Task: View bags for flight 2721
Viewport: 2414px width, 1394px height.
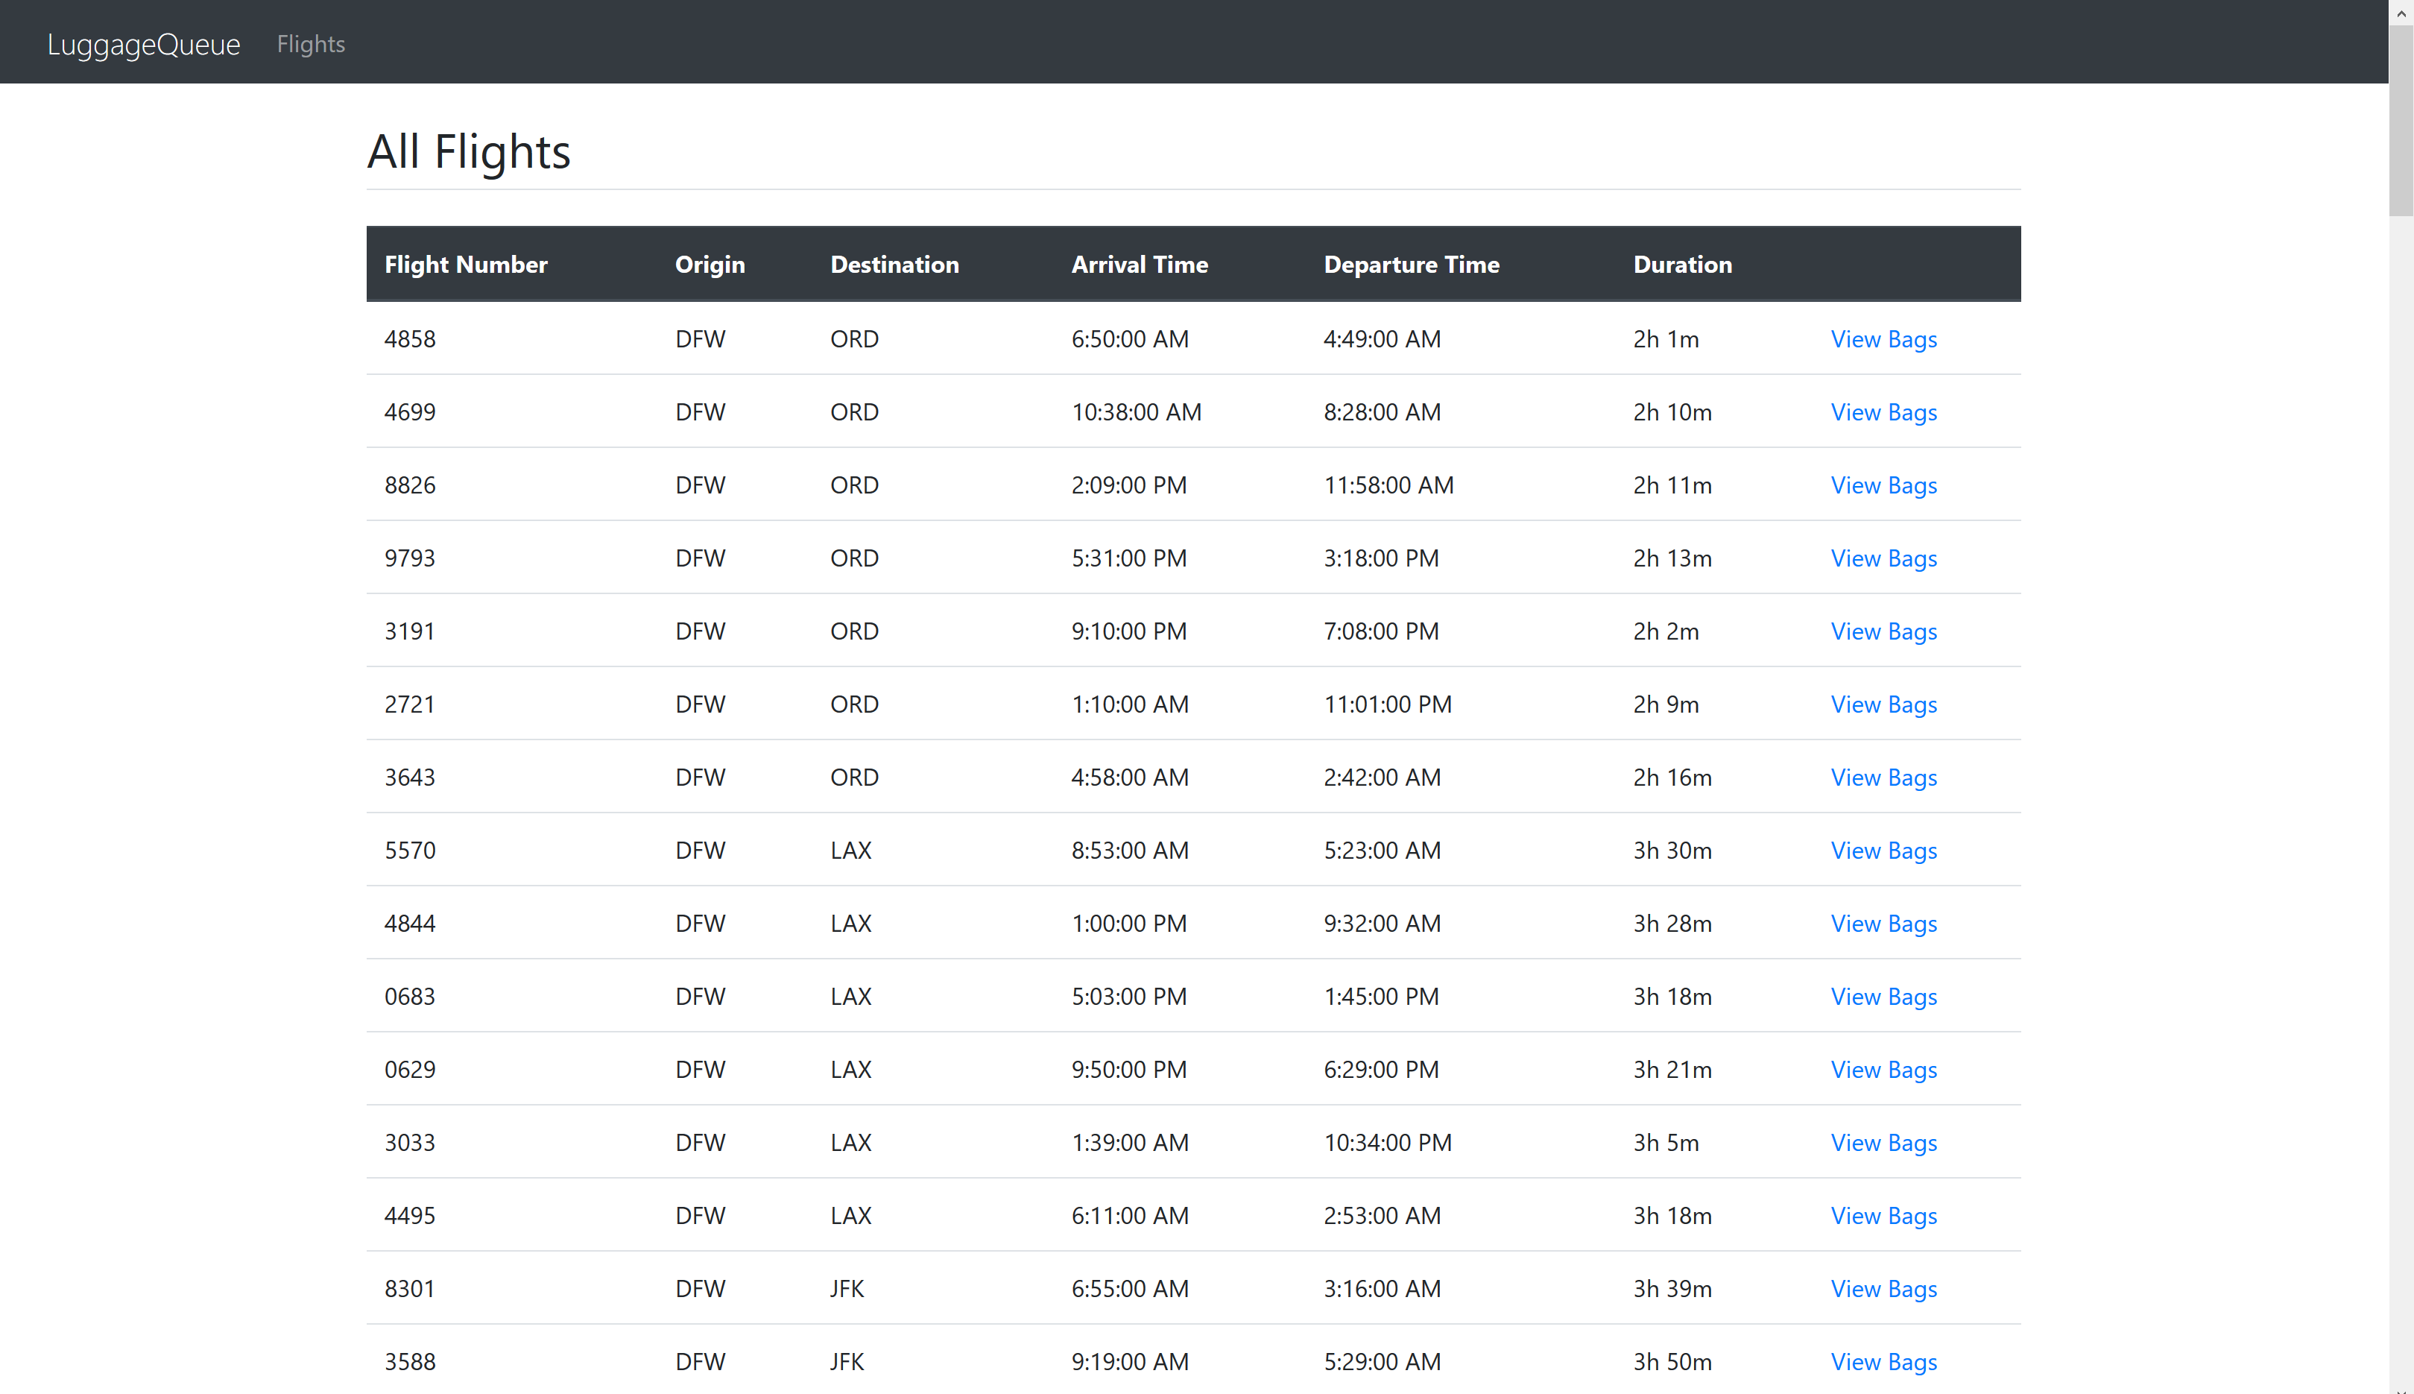Action: pyautogui.click(x=1883, y=704)
